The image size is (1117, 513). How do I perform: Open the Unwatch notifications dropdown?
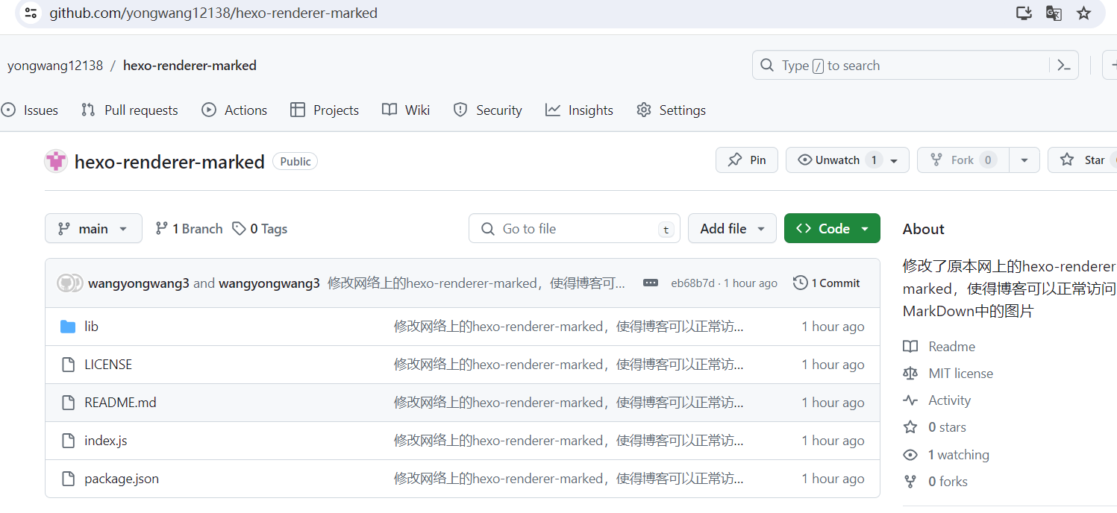click(847, 160)
